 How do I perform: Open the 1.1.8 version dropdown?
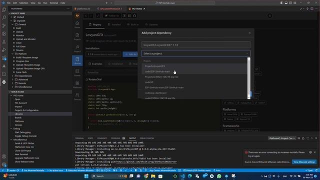[x=103, y=54]
